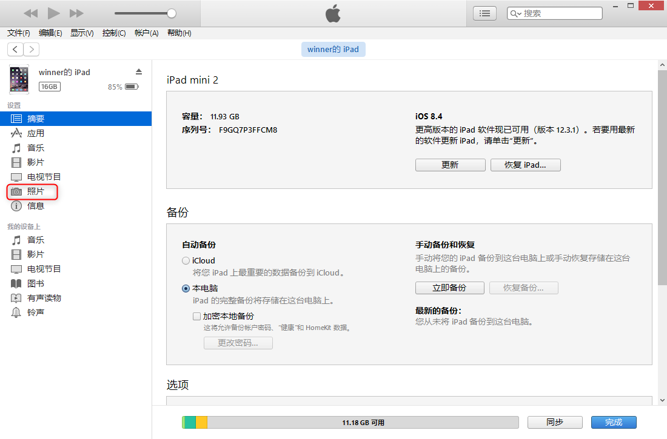The image size is (667, 439).
Task: Click the 11.93 GB capacity value
Action: (224, 116)
